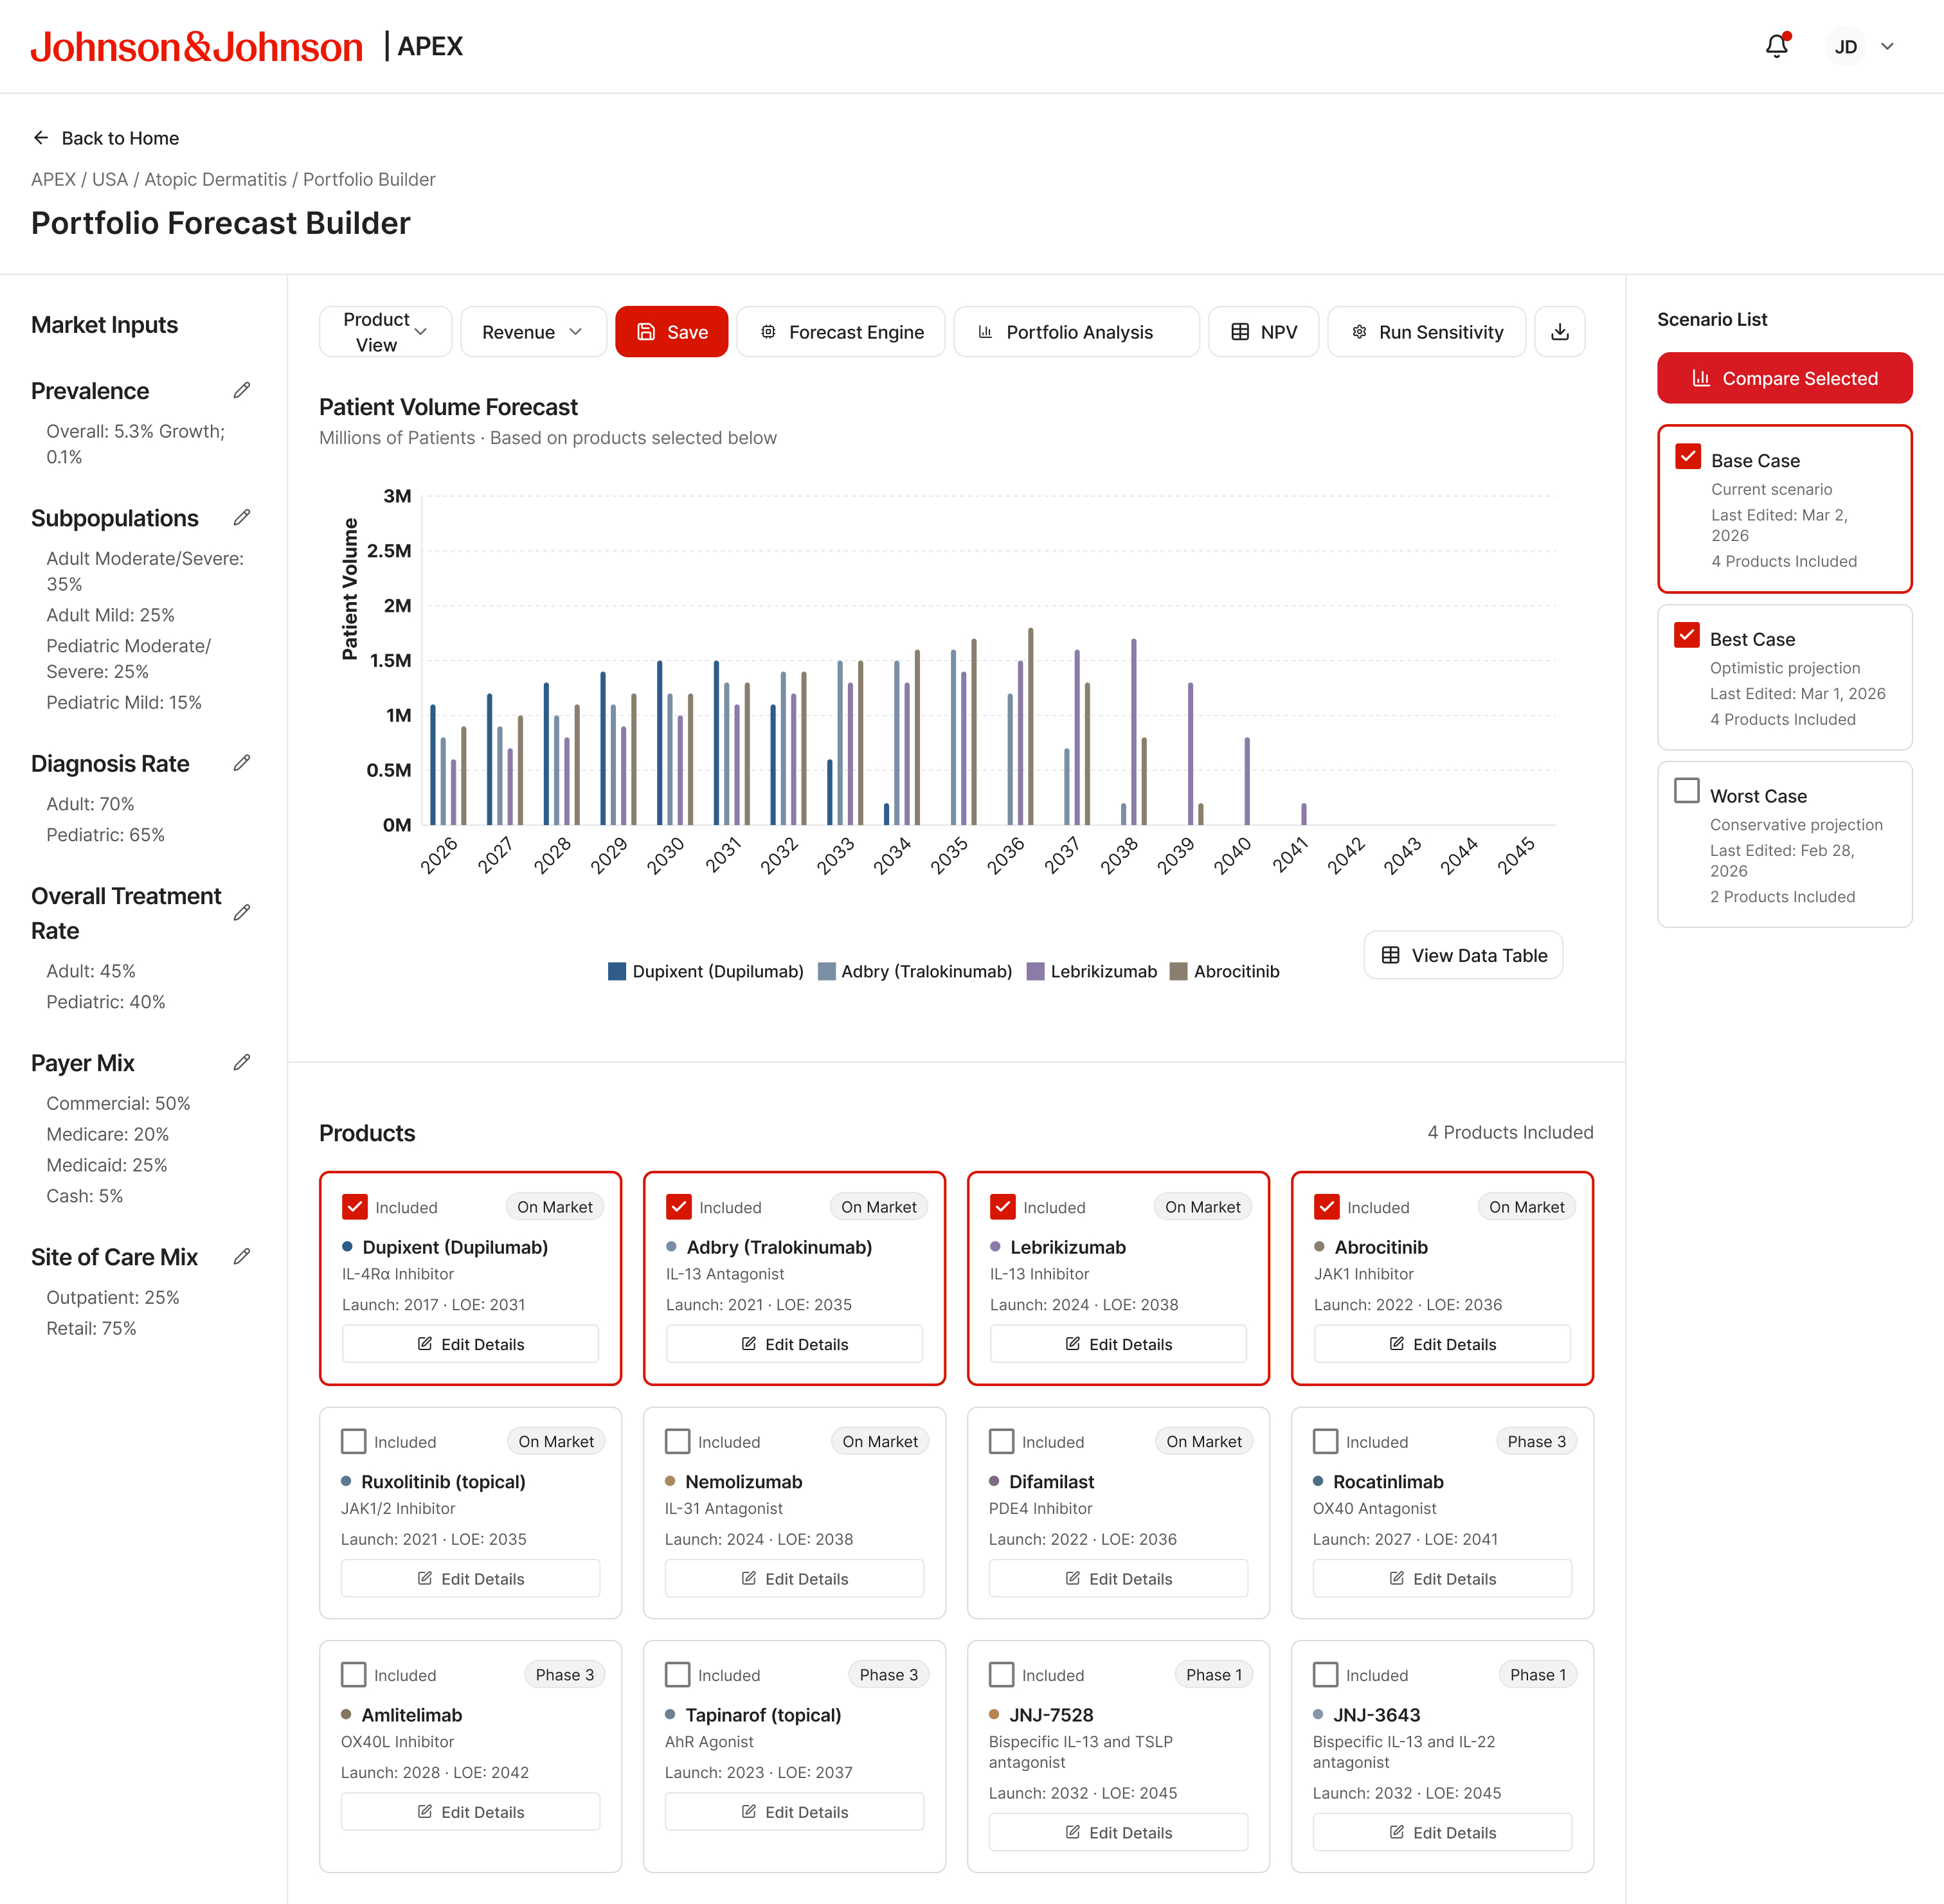This screenshot has width=1944, height=1904.
Task: Click the edit icon on the Lebrikizumab card
Action: coord(1072,1344)
